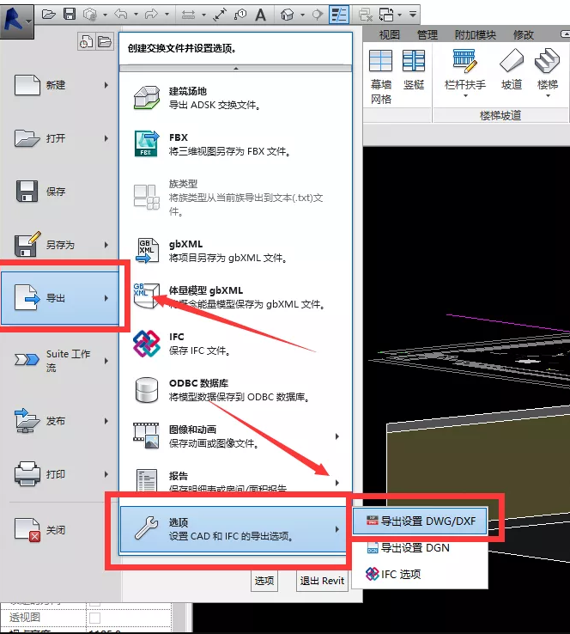Screen dimensions: 570x634
Task: Click the Redo arrow in quick access toolbar
Action: 151,15
